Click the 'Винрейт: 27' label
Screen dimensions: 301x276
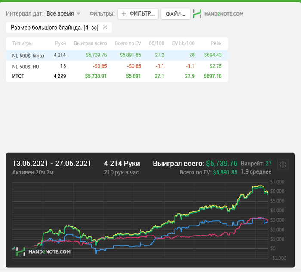(256, 164)
